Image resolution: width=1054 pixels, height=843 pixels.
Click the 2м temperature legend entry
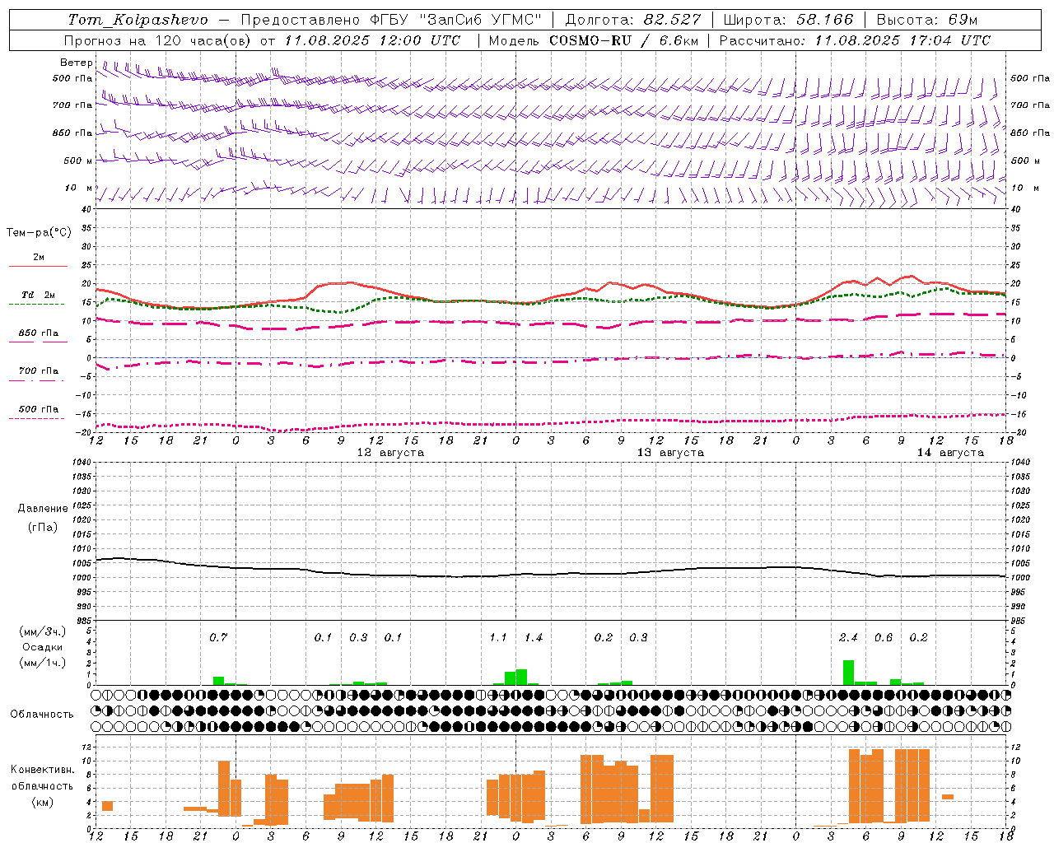click(x=38, y=258)
